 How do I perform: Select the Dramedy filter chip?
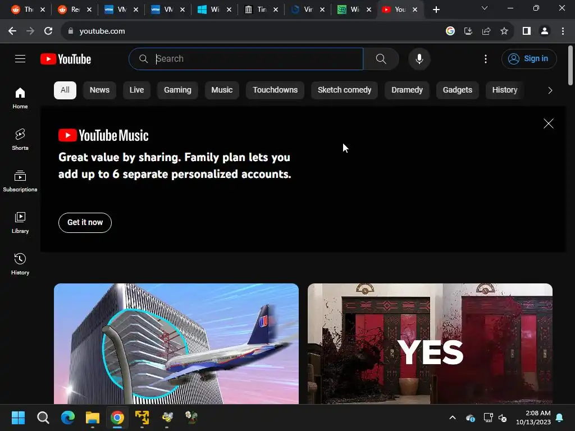(407, 90)
